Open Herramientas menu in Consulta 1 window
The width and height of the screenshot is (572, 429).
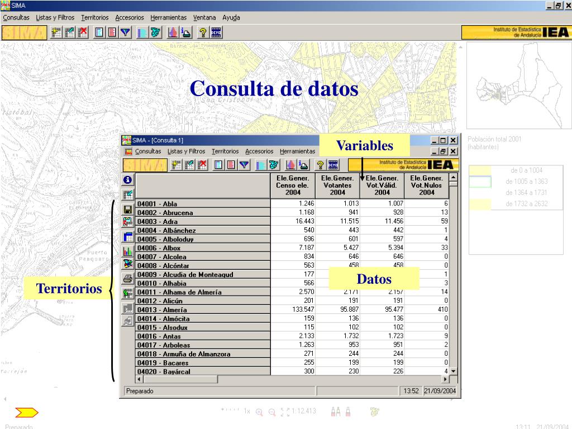point(298,151)
